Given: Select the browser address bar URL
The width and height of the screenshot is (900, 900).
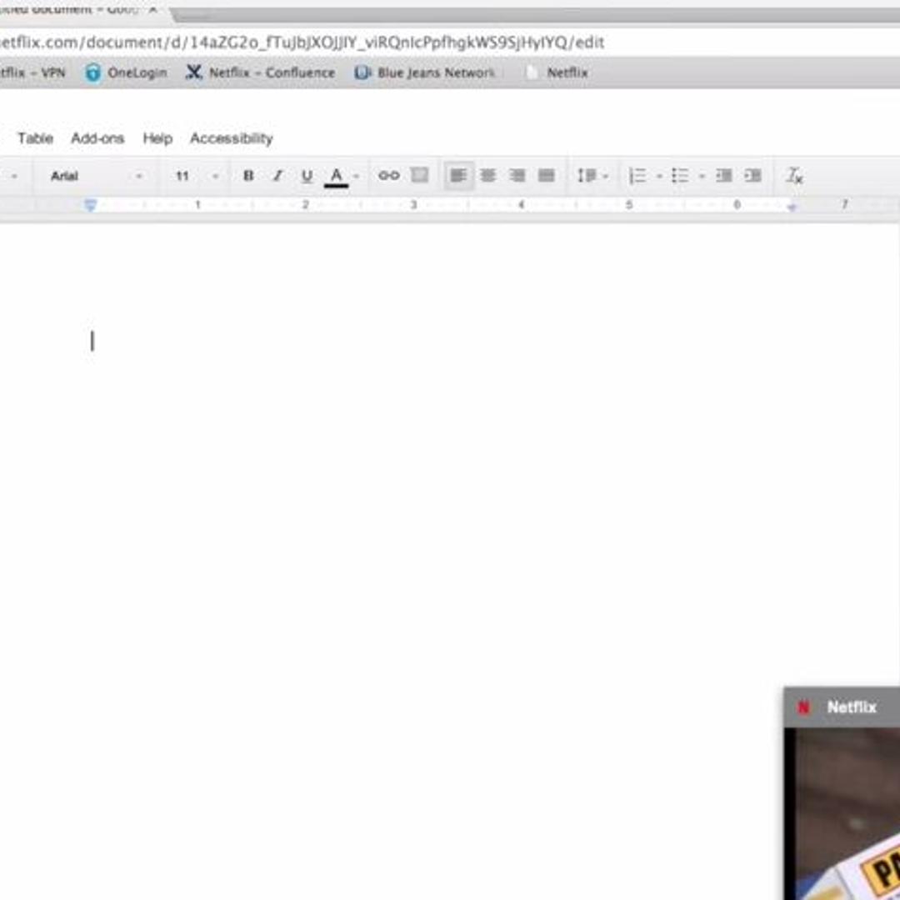Looking at the screenshot, I should (x=302, y=42).
